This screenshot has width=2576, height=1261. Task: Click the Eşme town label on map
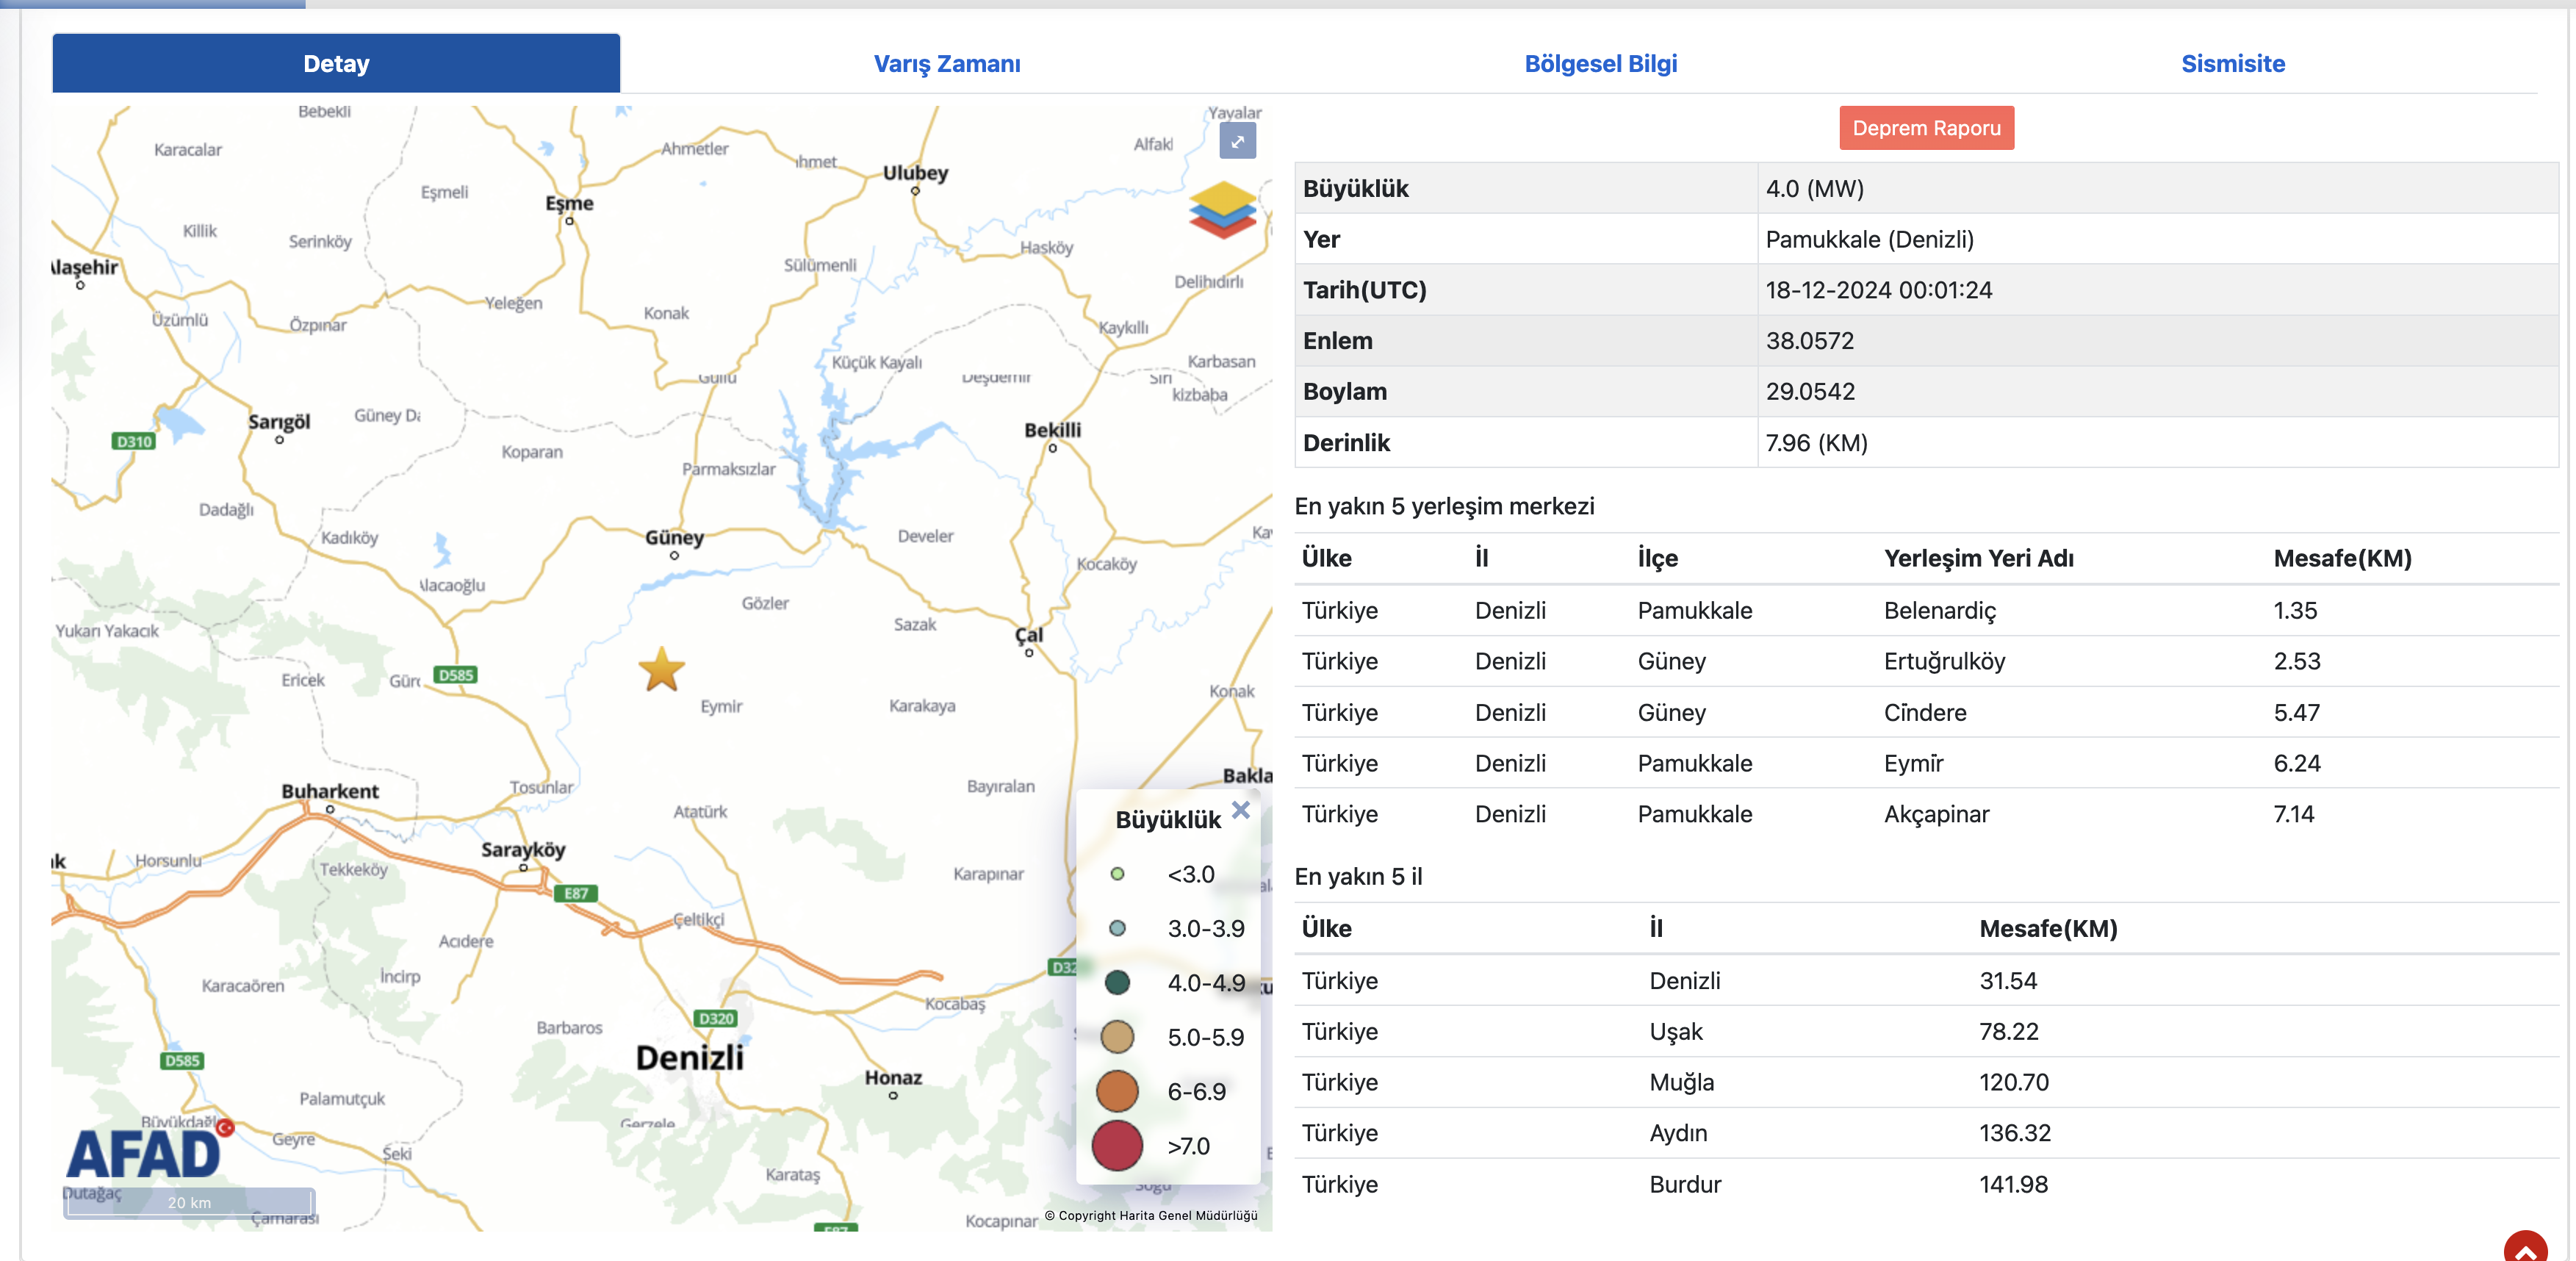tap(569, 204)
